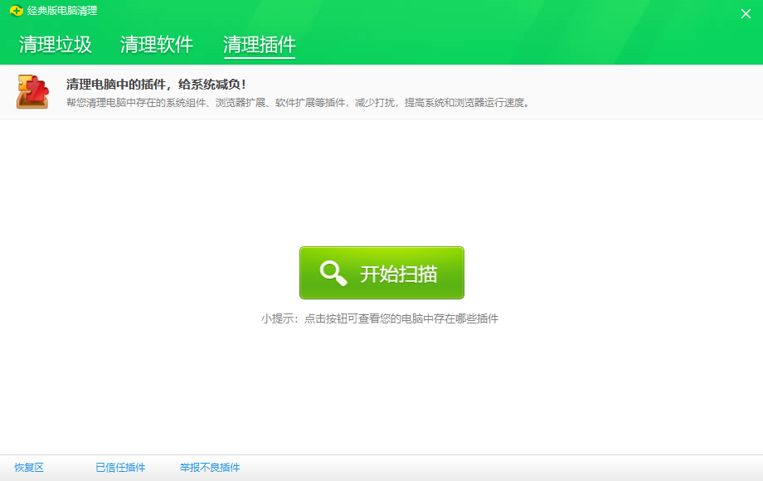Click the banner heading 清理电脑中的插件，给系统减负
Image resolution: width=763 pixels, height=481 pixels.
153,84
